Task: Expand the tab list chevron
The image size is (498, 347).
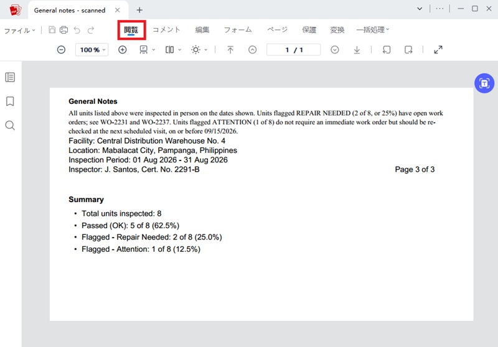Action: point(420,9)
